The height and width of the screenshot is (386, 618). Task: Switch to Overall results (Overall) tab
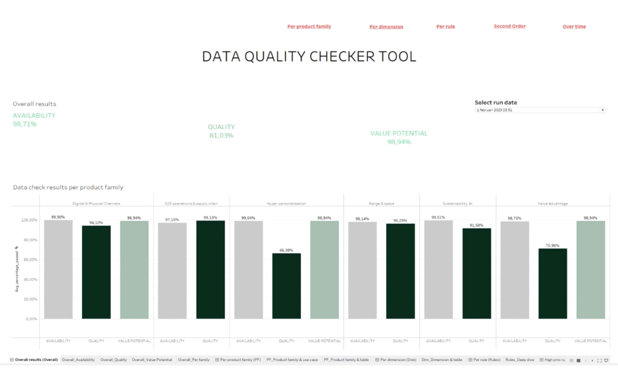click(x=34, y=360)
